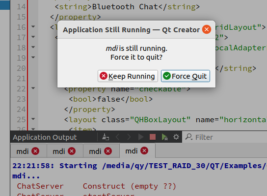Image resolution: width=267 pixels, height=196 pixels.
Task: Collapse the fold arrow on line 18
Action: tap(33, 47)
